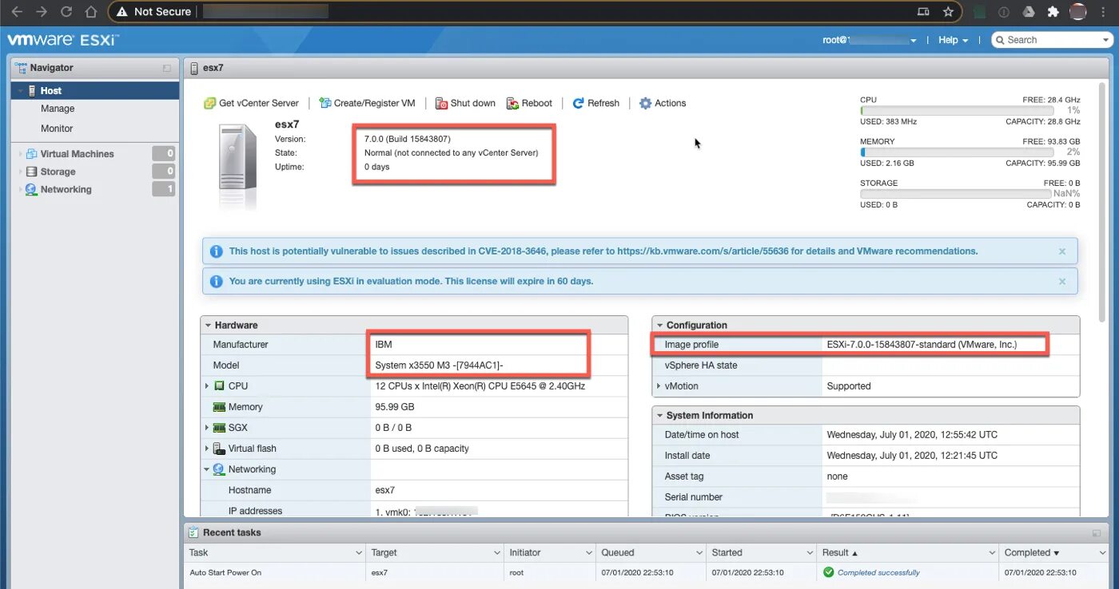This screenshot has height=589, width=1119.
Task: Expand the SGX hardware row
Action: (x=207, y=428)
